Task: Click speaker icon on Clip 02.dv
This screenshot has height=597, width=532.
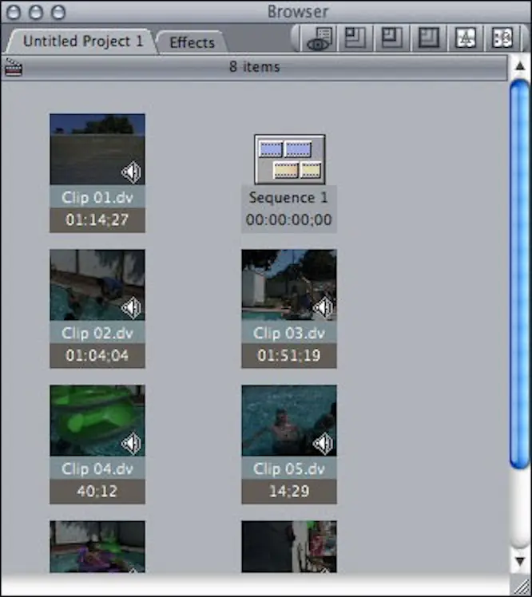Action: click(132, 307)
